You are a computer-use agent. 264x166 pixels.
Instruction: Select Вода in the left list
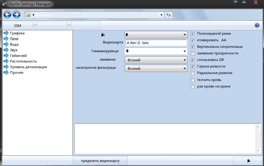coord(14,44)
